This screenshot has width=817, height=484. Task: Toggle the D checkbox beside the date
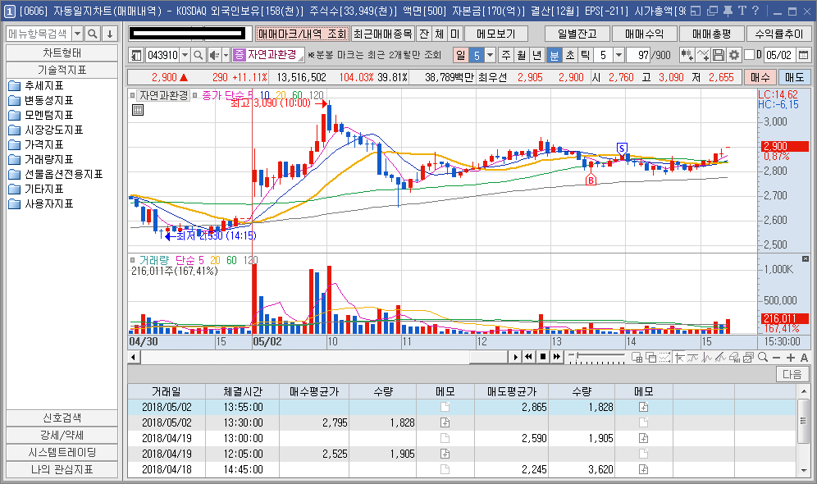[749, 55]
